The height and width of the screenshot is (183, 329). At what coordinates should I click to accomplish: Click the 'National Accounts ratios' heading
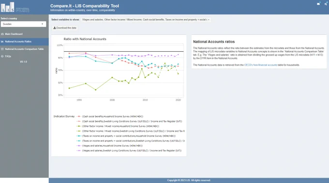coord(214,42)
